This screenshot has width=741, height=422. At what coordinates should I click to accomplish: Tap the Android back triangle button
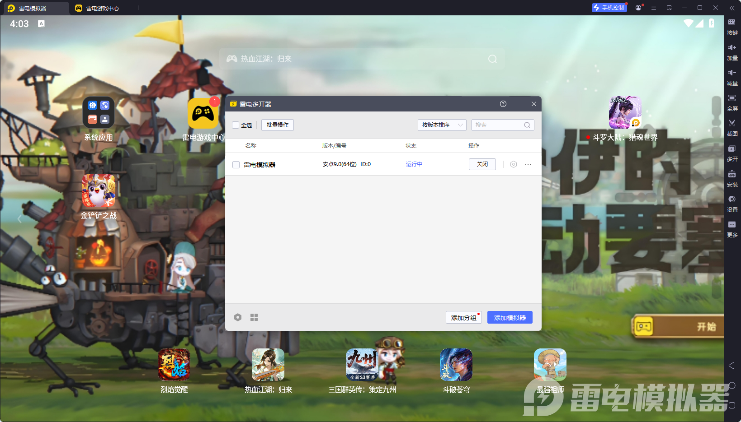pyautogui.click(x=732, y=366)
